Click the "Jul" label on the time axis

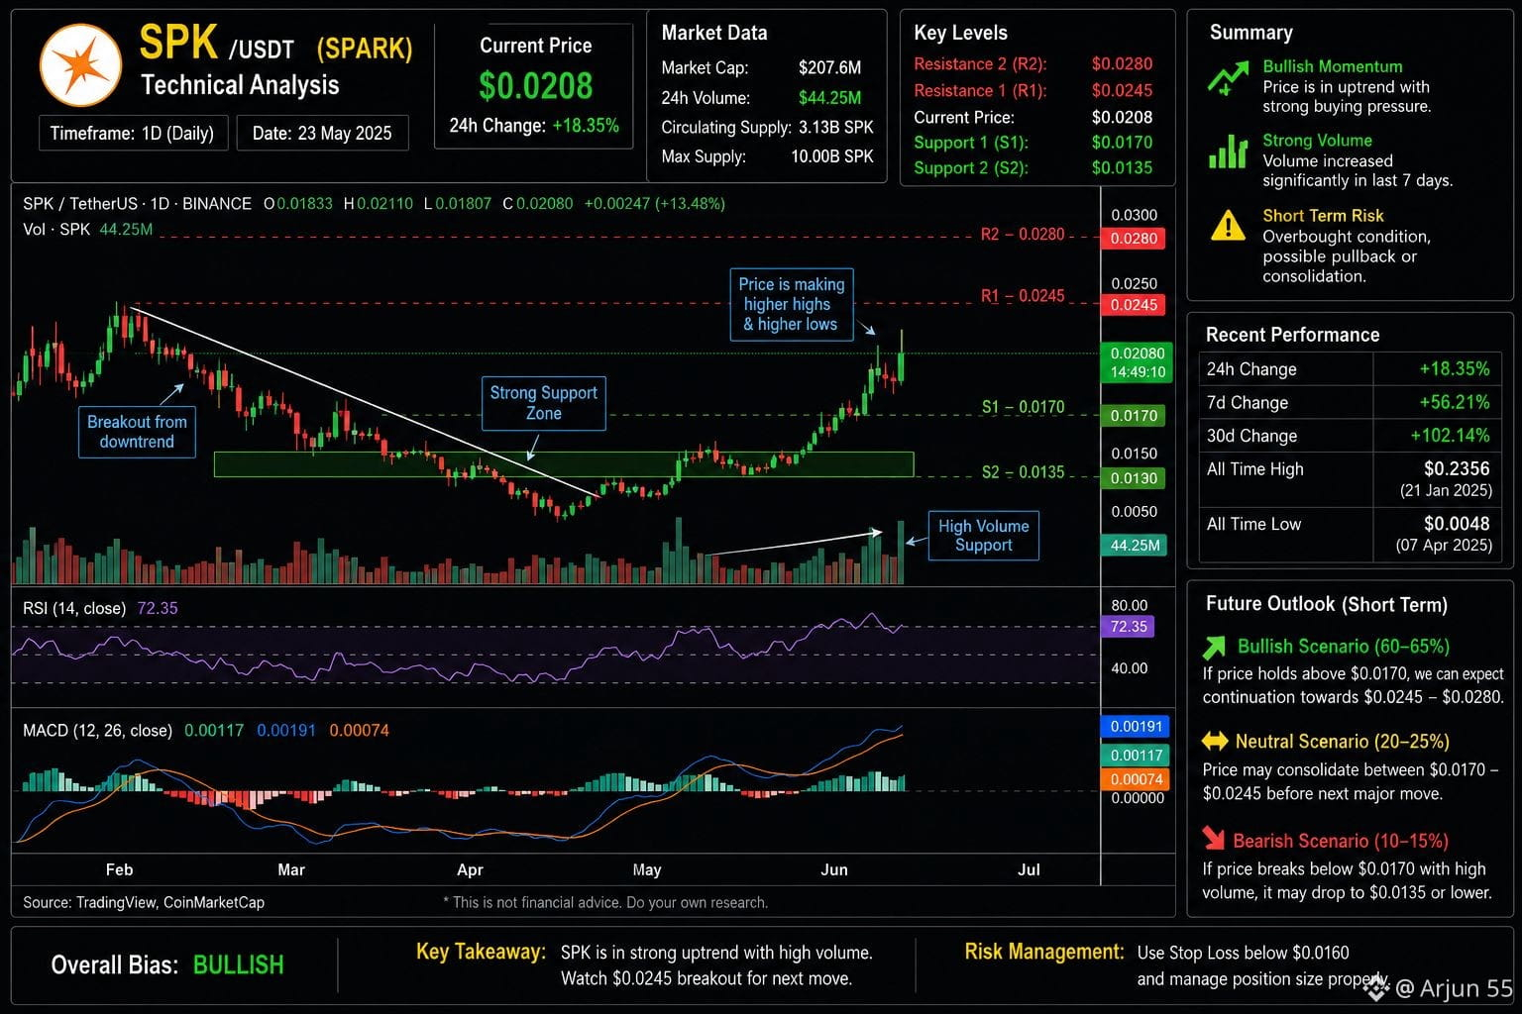[1029, 869]
